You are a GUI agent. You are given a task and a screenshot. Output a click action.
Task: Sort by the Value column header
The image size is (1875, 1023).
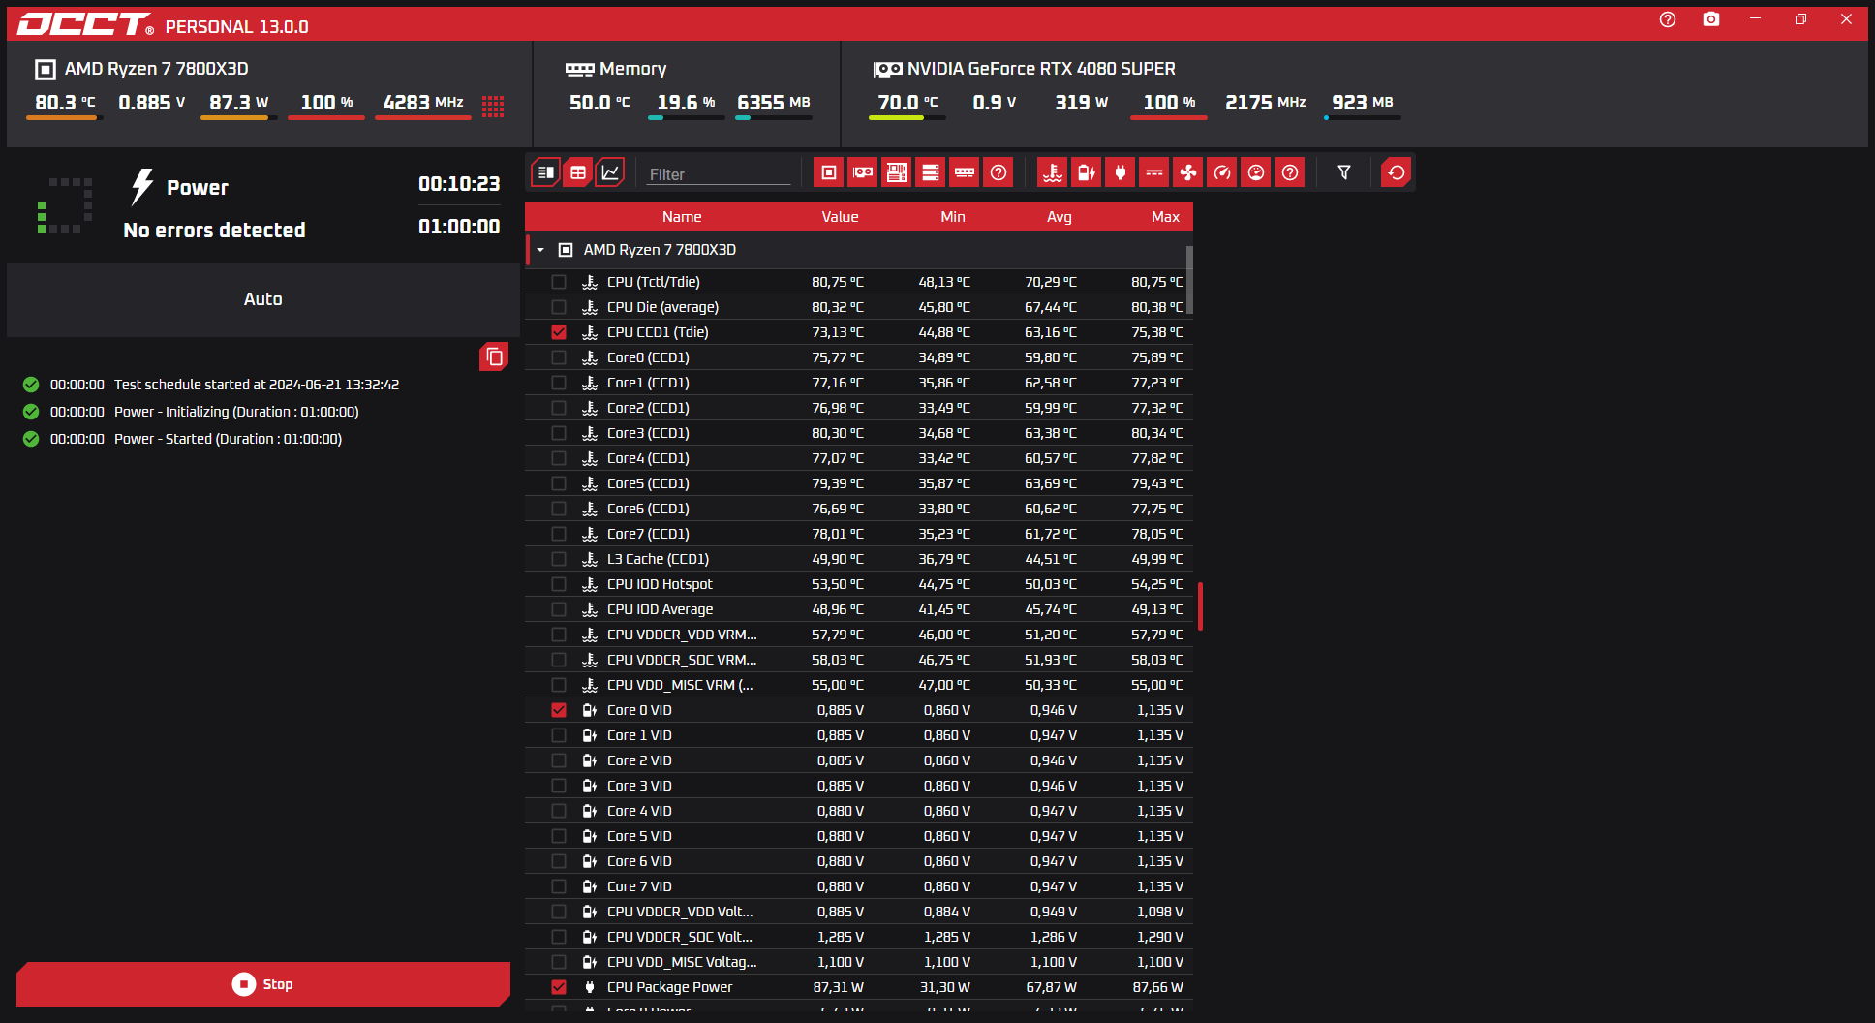840,217
